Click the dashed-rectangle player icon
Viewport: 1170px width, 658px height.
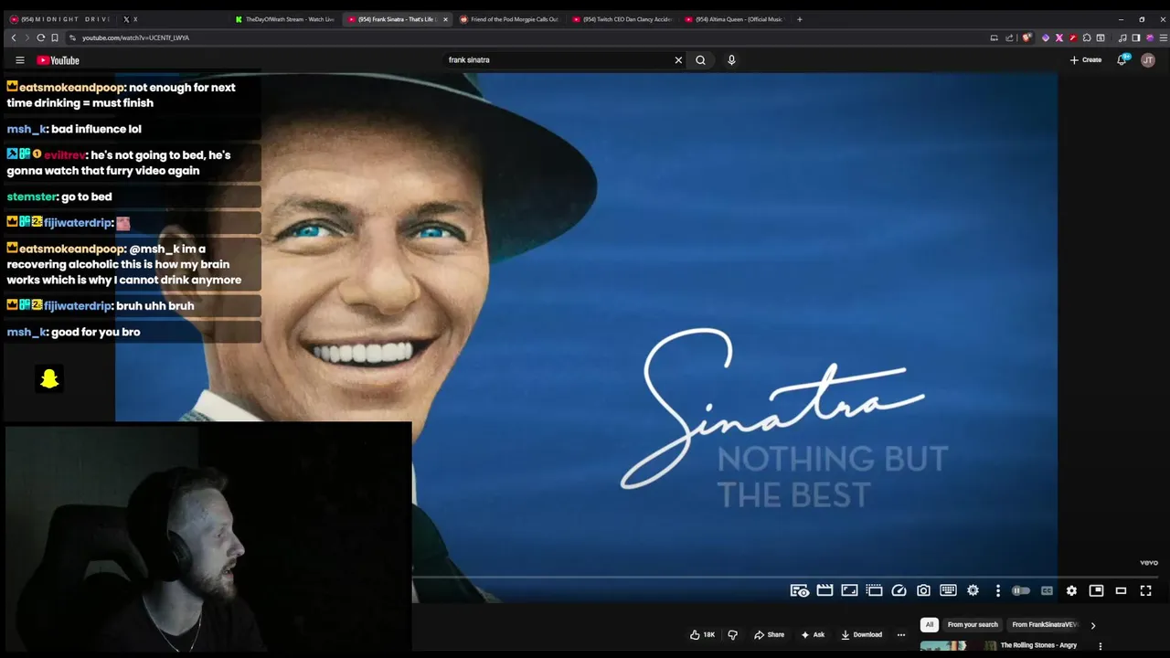tap(874, 590)
